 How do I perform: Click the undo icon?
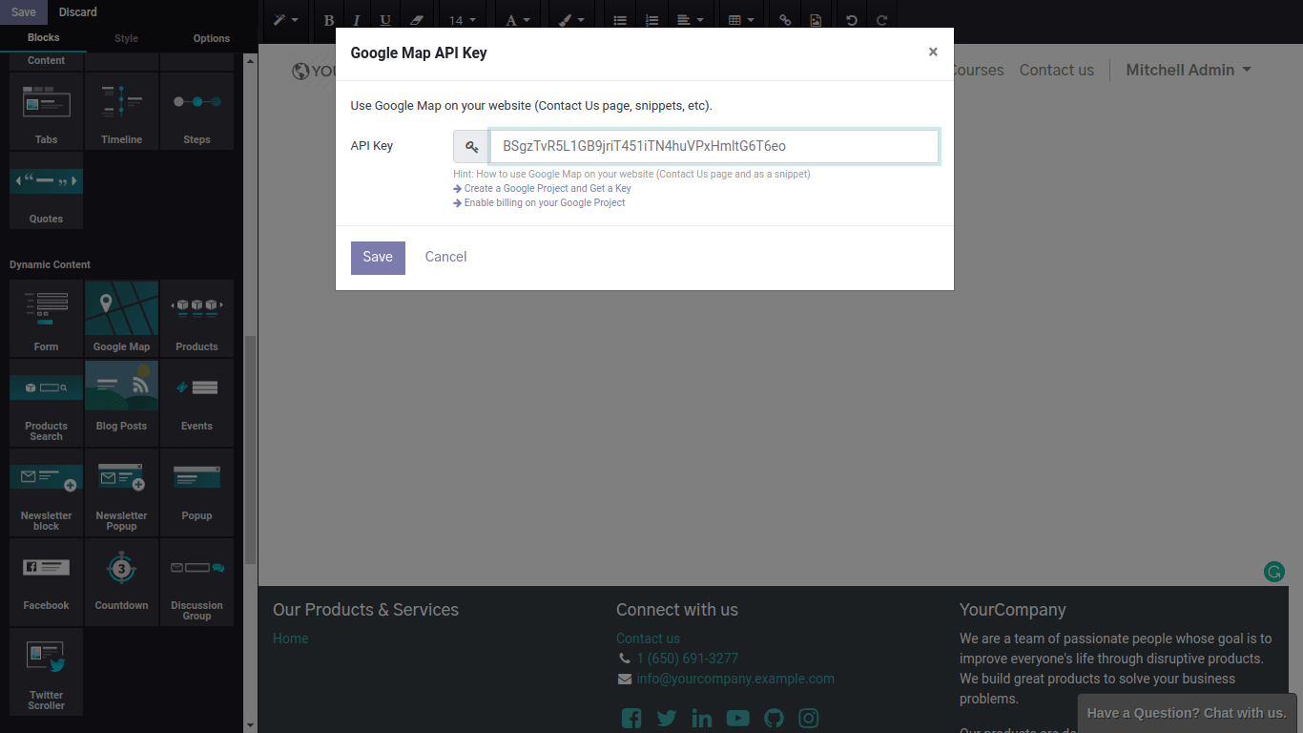point(852,20)
